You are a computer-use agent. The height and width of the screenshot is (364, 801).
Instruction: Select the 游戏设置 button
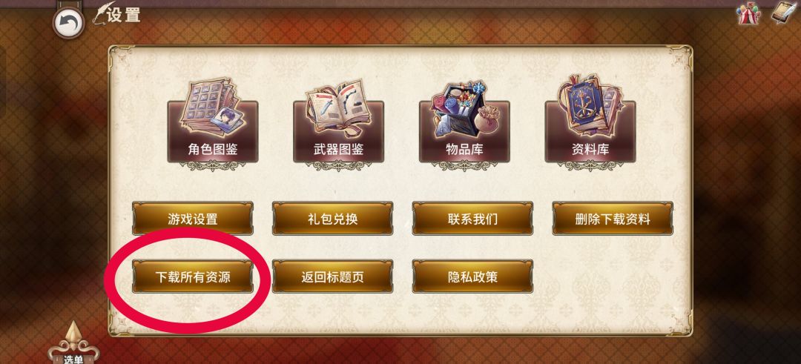tap(193, 219)
